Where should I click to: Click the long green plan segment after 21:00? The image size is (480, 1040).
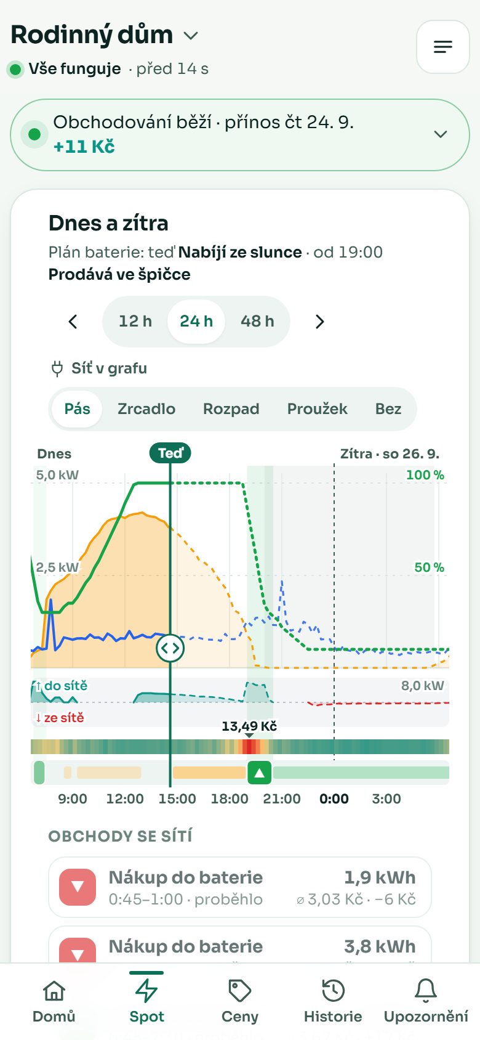[361, 773]
